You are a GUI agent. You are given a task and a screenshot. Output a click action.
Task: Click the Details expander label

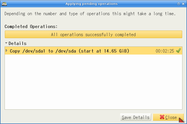[x=18, y=43]
